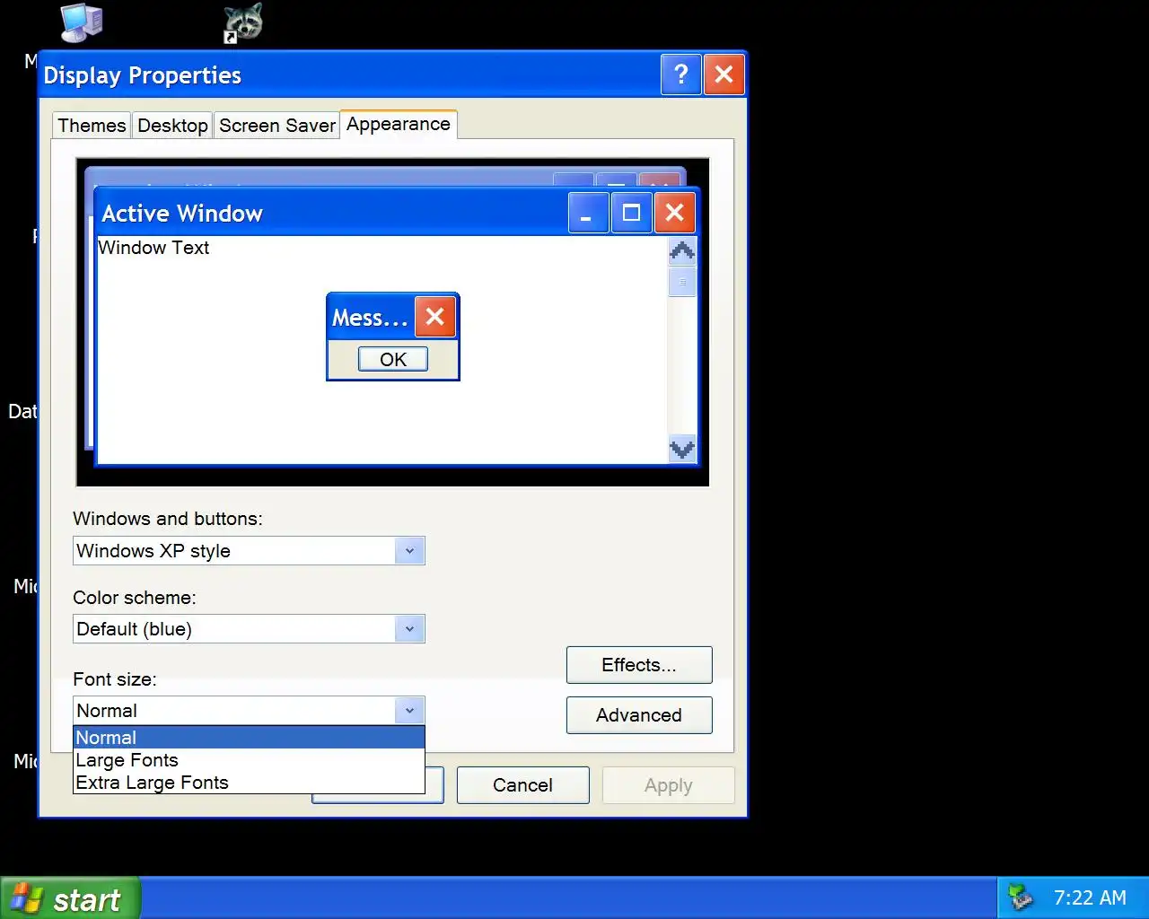The image size is (1149, 919).
Task: Click the help question mark button
Action: click(x=680, y=74)
